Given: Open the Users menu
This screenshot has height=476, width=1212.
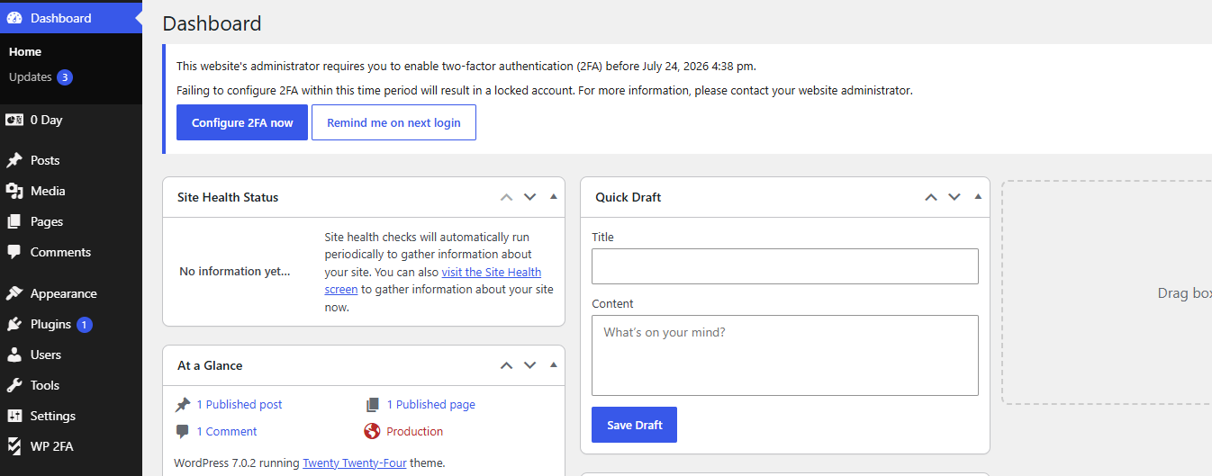Looking at the screenshot, I should [71, 355].
